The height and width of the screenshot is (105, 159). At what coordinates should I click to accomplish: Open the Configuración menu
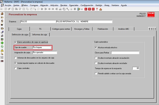point(87,5)
